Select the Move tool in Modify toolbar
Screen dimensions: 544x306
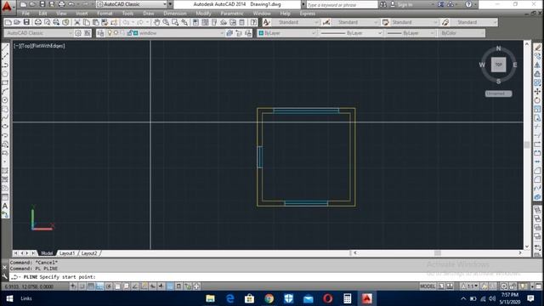537,91
